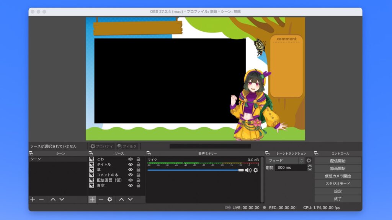
Task: Open the フェード transition dropdown
Action: pos(285,160)
